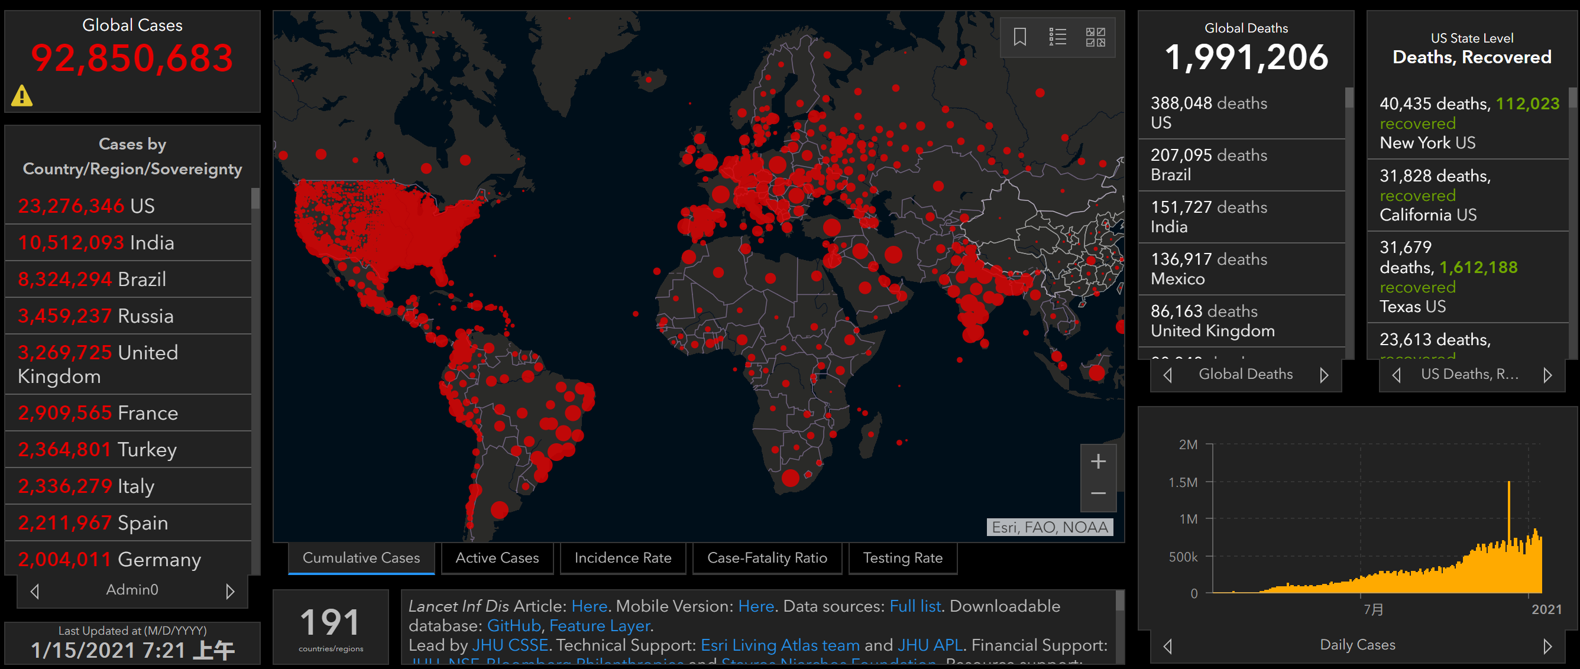Advance the US Deaths panel to the right
This screenshot has width=1580, height=669.
tap(1547, 375)
